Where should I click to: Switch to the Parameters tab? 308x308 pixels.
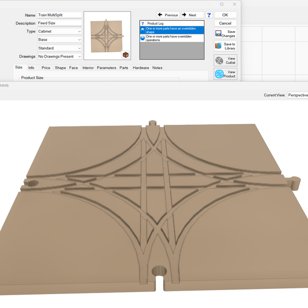pos(106,68)
